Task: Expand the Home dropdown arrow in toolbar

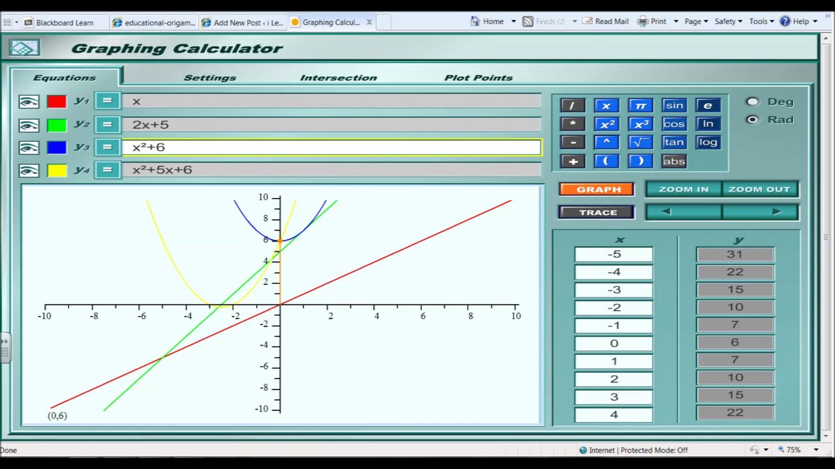Action: (513, 21)
